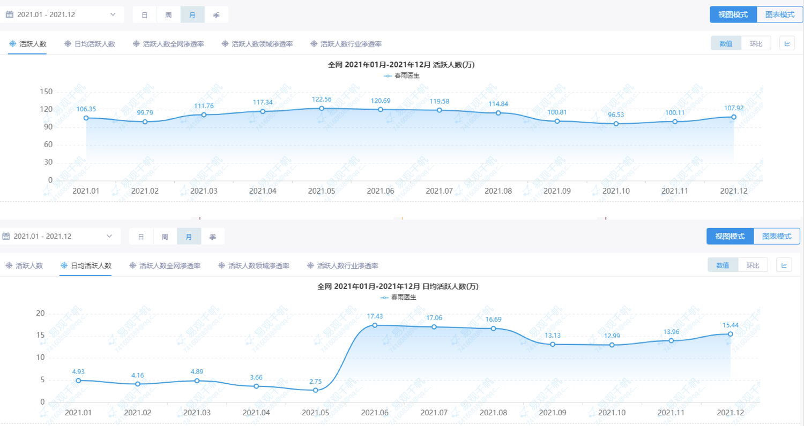Screen dimensions: 804x426
Task: Click the 13.13 data point for 2021.09
Action: pyautogui.click(x=553, y=344)
